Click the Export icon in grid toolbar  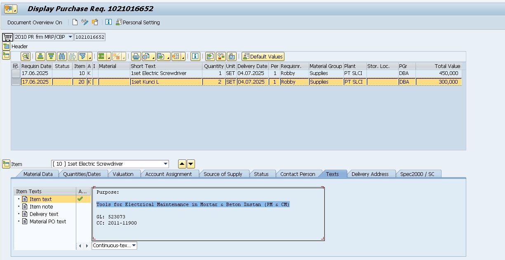(161, 56)
